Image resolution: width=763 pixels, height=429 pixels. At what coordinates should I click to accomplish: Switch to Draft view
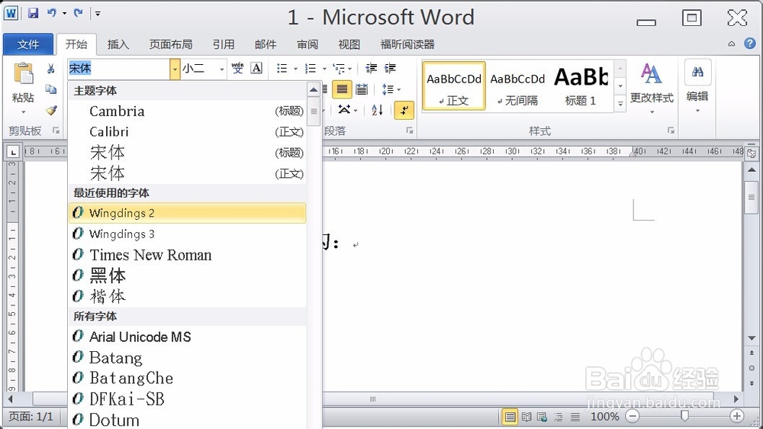click(x=575, y=417)
